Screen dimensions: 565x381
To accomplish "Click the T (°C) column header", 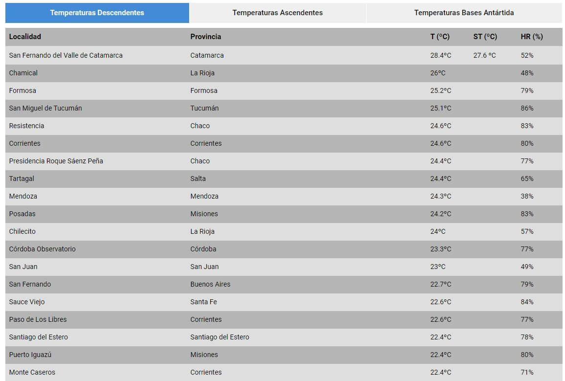I will click(x=439, y=37).
